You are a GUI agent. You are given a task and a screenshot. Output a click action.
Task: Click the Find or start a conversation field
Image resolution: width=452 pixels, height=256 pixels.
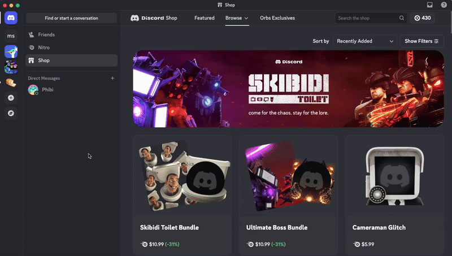coord(71,18)
